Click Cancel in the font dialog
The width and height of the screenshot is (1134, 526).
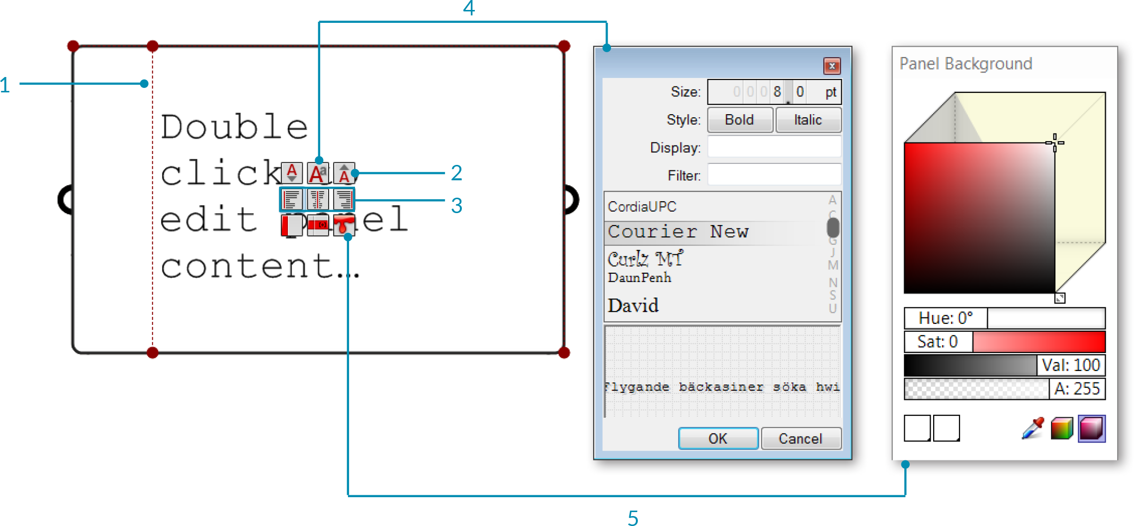[x=800, y=439]
